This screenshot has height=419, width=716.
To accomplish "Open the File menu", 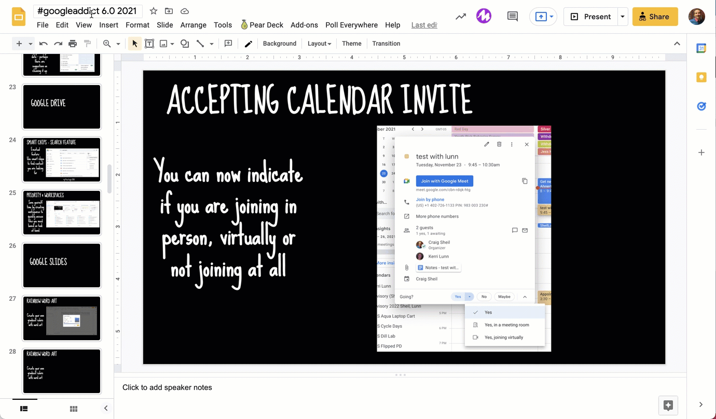I will coord(43,25).
